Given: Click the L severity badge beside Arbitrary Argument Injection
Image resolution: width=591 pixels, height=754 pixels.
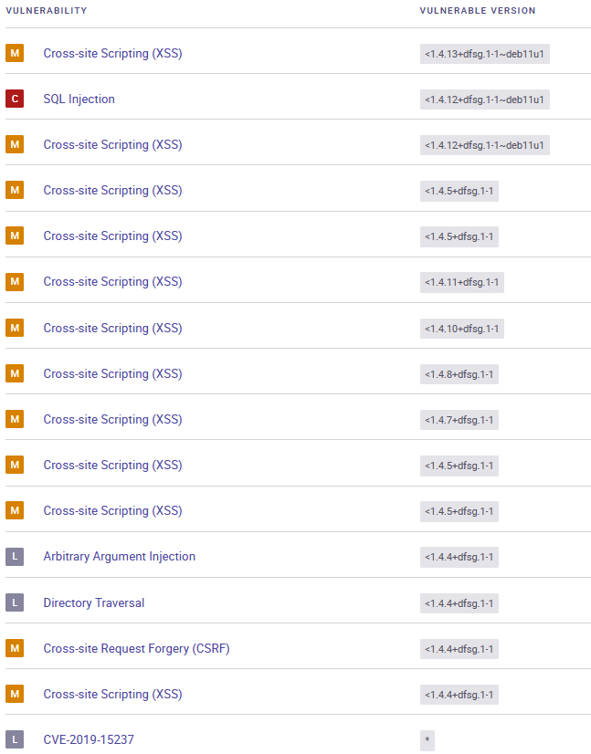Looking at the screenshot, I should 15,556.
